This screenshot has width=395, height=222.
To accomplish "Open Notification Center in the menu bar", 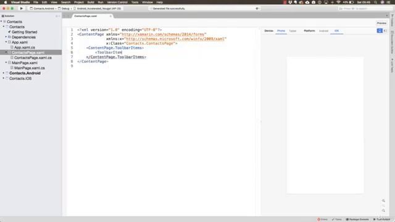I will tap(389, 2).
